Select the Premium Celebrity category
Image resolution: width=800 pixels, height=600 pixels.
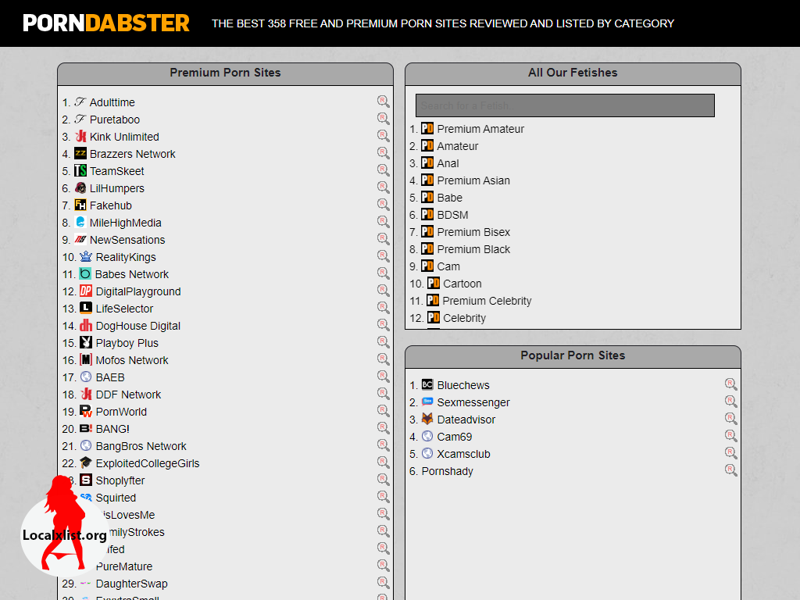point(487,301)
